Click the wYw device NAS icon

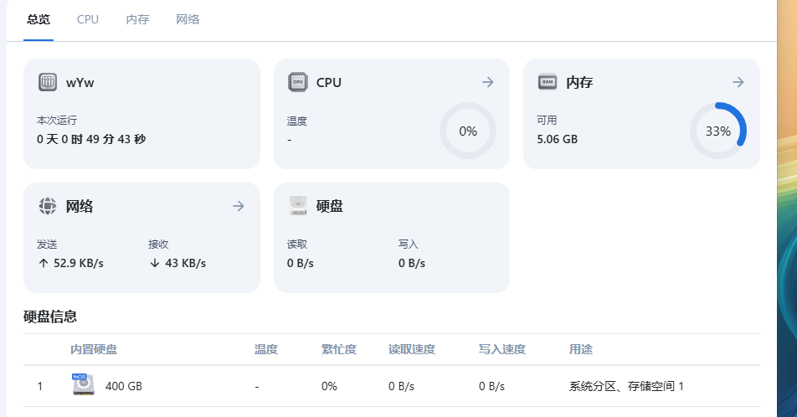pyautogui.click(x=48, y=82)
